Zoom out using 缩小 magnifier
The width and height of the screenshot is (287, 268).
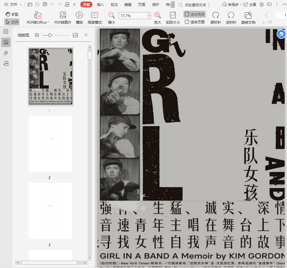[112, 15]
